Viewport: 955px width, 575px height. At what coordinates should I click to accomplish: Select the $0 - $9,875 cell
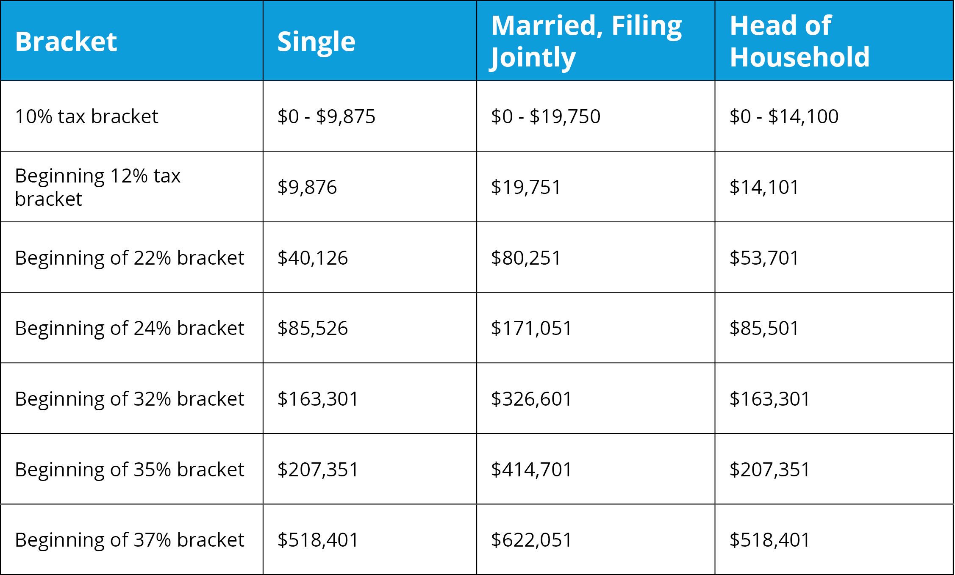326,116
